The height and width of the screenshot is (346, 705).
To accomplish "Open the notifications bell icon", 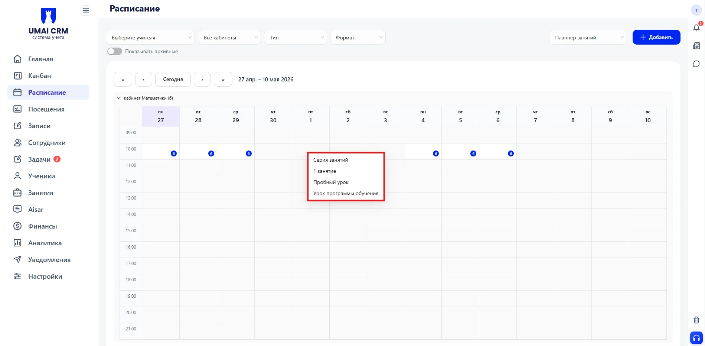I will click(x=696, y=28).
